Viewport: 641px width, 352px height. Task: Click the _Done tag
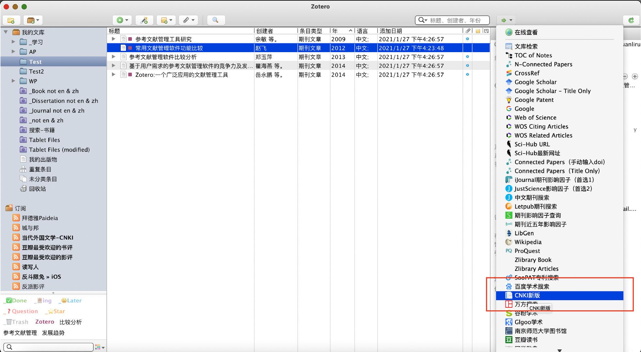pos(15,301)
